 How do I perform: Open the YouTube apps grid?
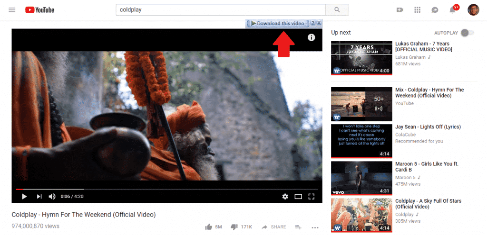coord(418,10)
